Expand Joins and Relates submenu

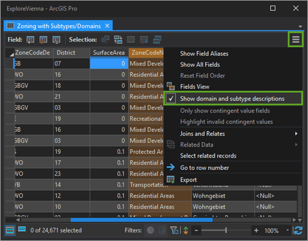[233, 134]
